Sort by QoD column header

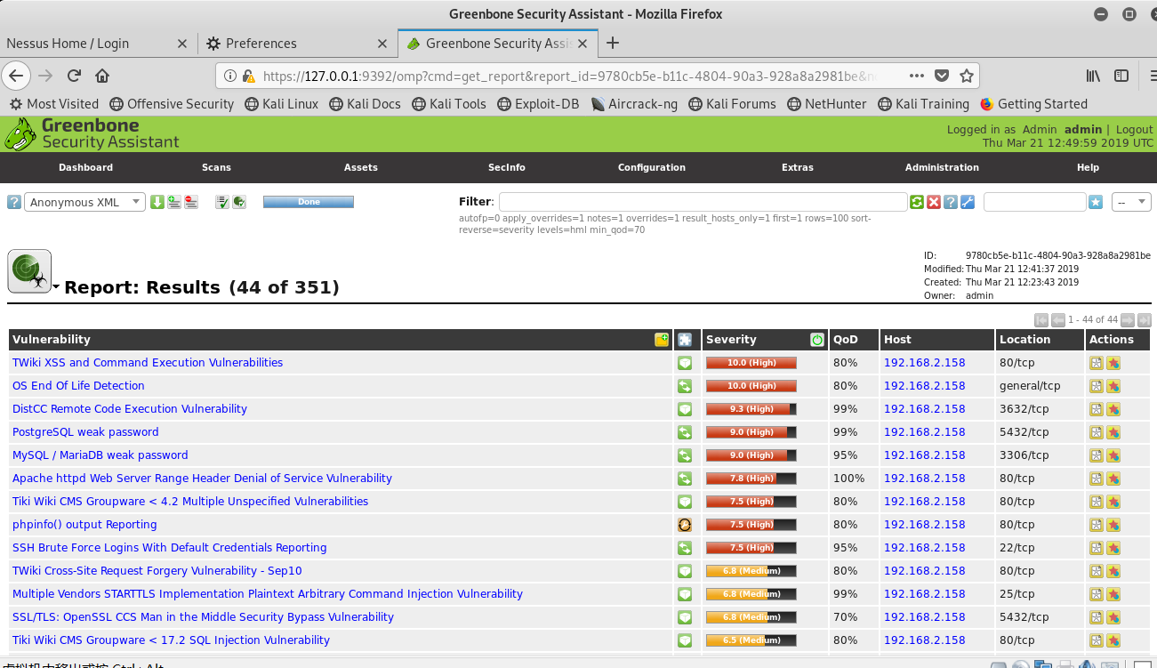(x=845, y=340)
